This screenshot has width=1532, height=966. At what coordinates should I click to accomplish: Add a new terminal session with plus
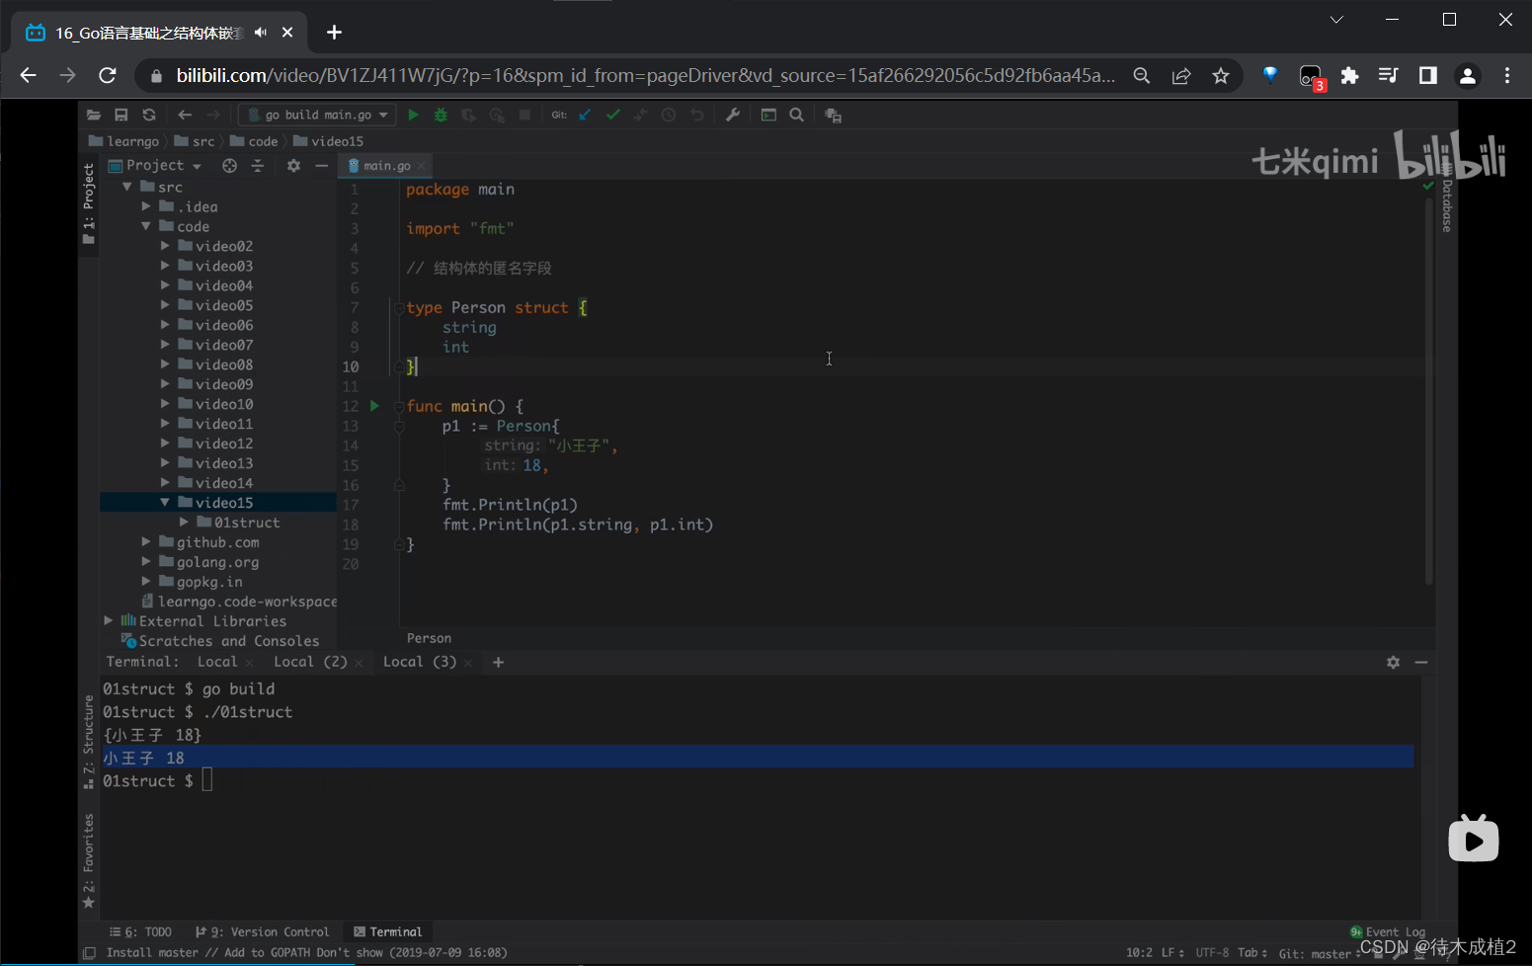point(498,662)
